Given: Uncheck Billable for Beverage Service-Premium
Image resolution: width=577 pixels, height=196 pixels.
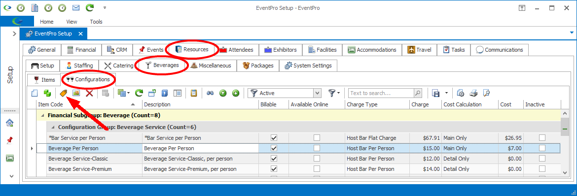Looking at the screenshot, I should [x=274, y=169].
